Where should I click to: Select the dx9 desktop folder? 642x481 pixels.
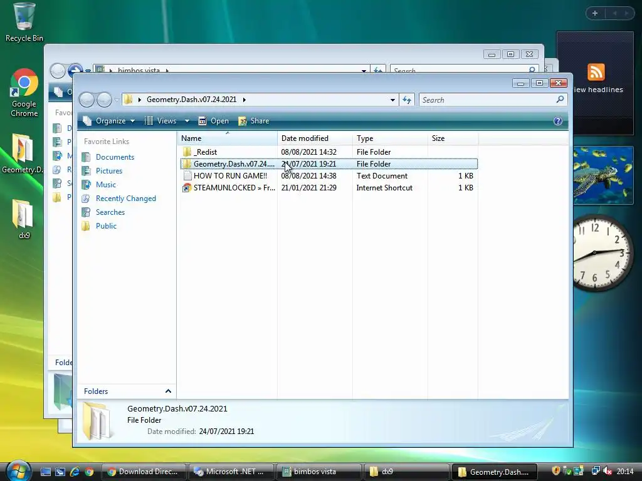24,219
